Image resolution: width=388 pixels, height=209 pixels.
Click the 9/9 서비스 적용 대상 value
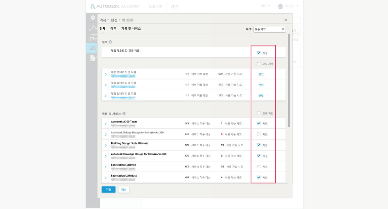tap(198, 145)
